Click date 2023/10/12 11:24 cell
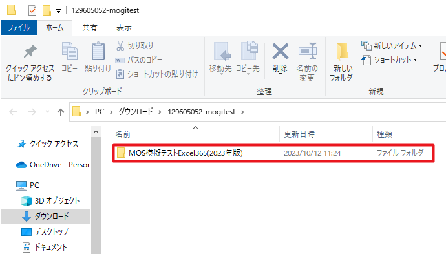The height and width of the screenshot is (254, 446). click(x=312, y=153)
